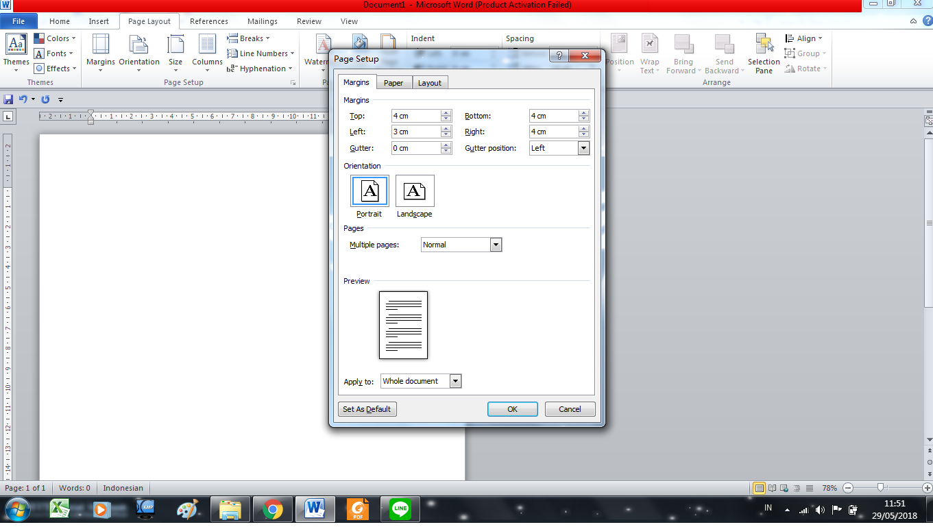
Task: Select Landscape orientation
Action: (x=414, y=191)
